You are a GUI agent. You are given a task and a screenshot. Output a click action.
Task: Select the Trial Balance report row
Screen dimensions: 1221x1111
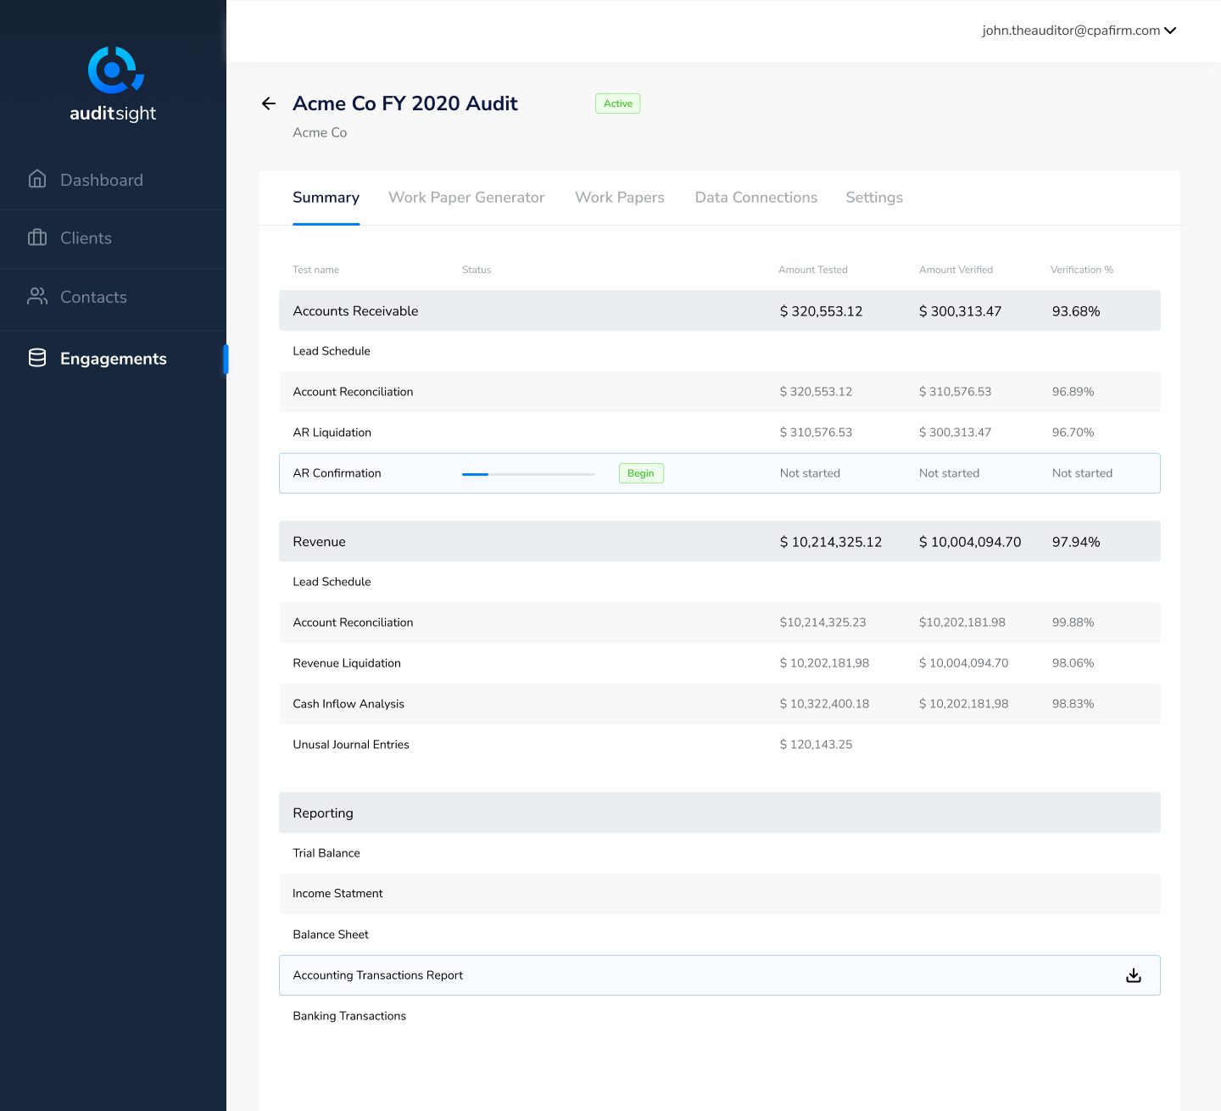tap(326, 852)
